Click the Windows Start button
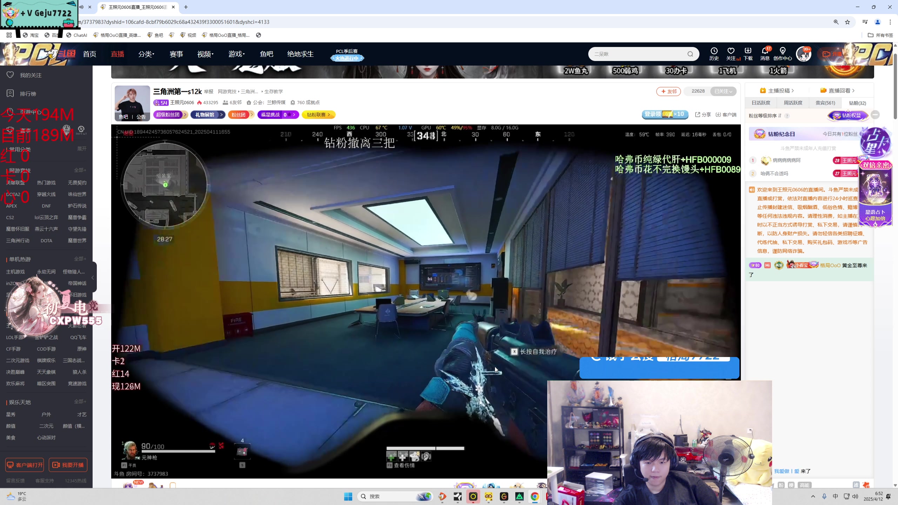This screenshot has width=898, height=505. click(x=348, y=496)
